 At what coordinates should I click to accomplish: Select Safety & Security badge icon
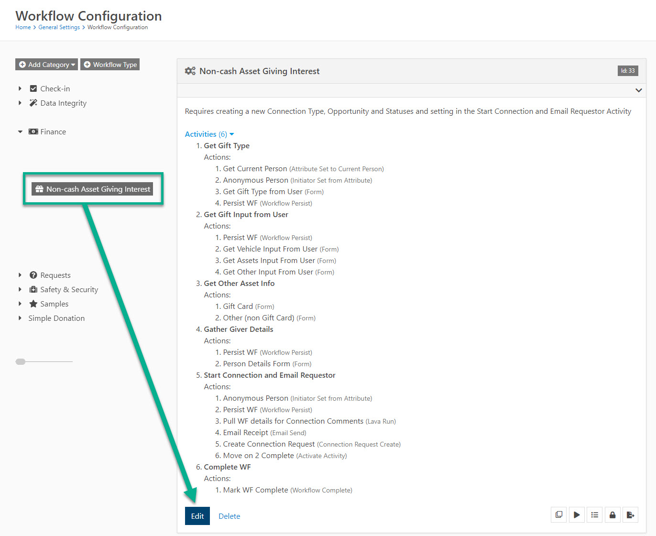[x=33, y=289]
